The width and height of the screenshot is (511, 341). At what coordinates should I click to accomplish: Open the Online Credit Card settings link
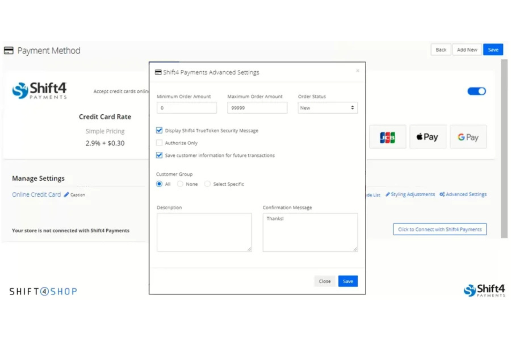36,194
